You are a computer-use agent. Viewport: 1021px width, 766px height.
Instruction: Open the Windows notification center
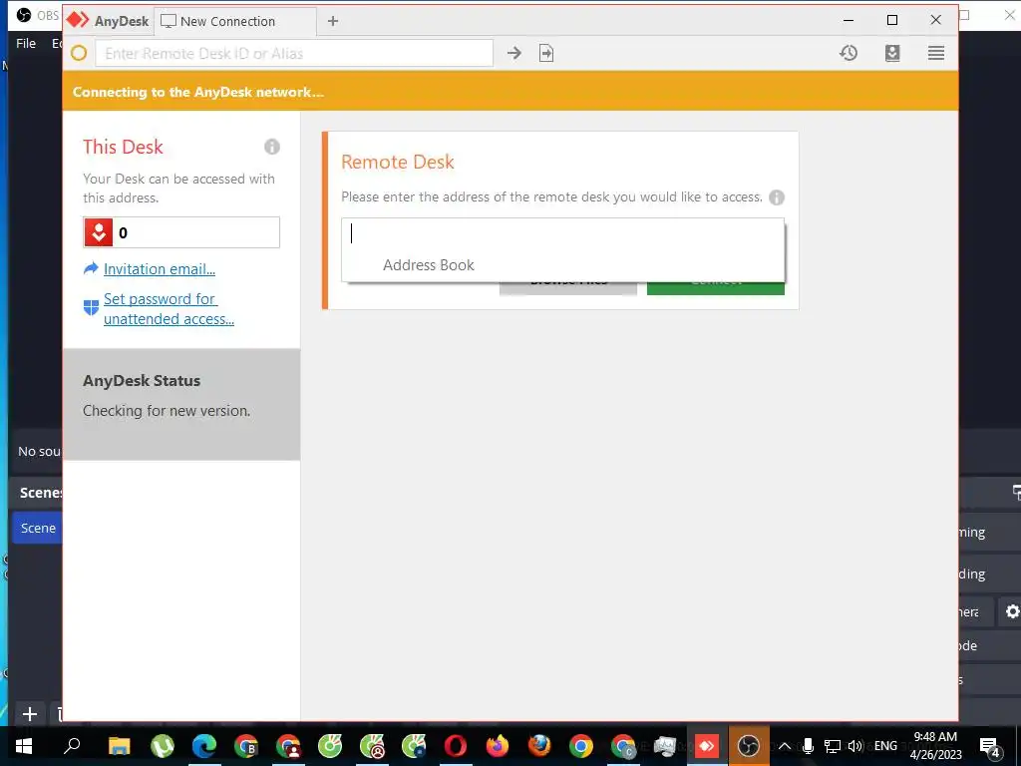tap(990, 746)
